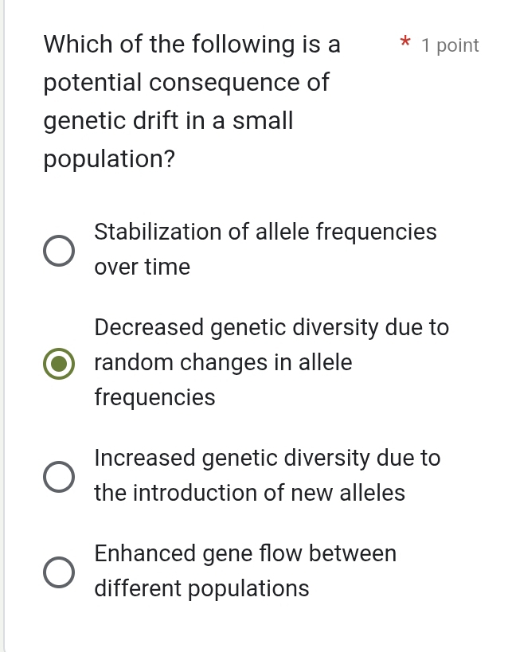Choose 'Increased genetic diversity due to new alleles'
Screen dimensions: 508x652
tap(59, 475)
